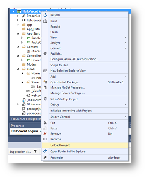Click the Properties wrench icon in menu

point(45,157)
